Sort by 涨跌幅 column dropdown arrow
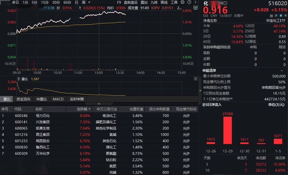This screenshot has width=288, height=175. [90, 109]
